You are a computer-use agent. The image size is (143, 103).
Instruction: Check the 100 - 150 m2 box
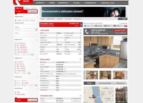click(x=15, y=68)
